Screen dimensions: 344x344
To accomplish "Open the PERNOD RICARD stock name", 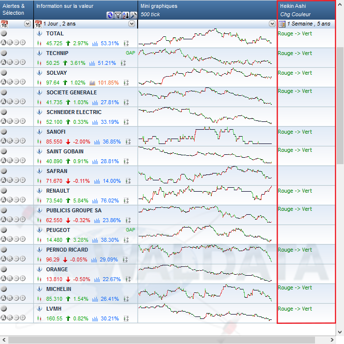I will pyautogui.click(x=67, y=250).
